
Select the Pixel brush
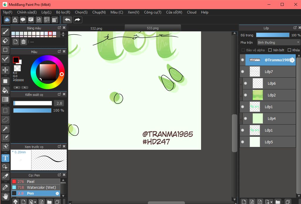tap(36, 182)
